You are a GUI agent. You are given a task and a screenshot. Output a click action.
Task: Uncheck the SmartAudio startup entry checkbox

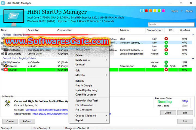pyautogui.click(x=2, y=50)
